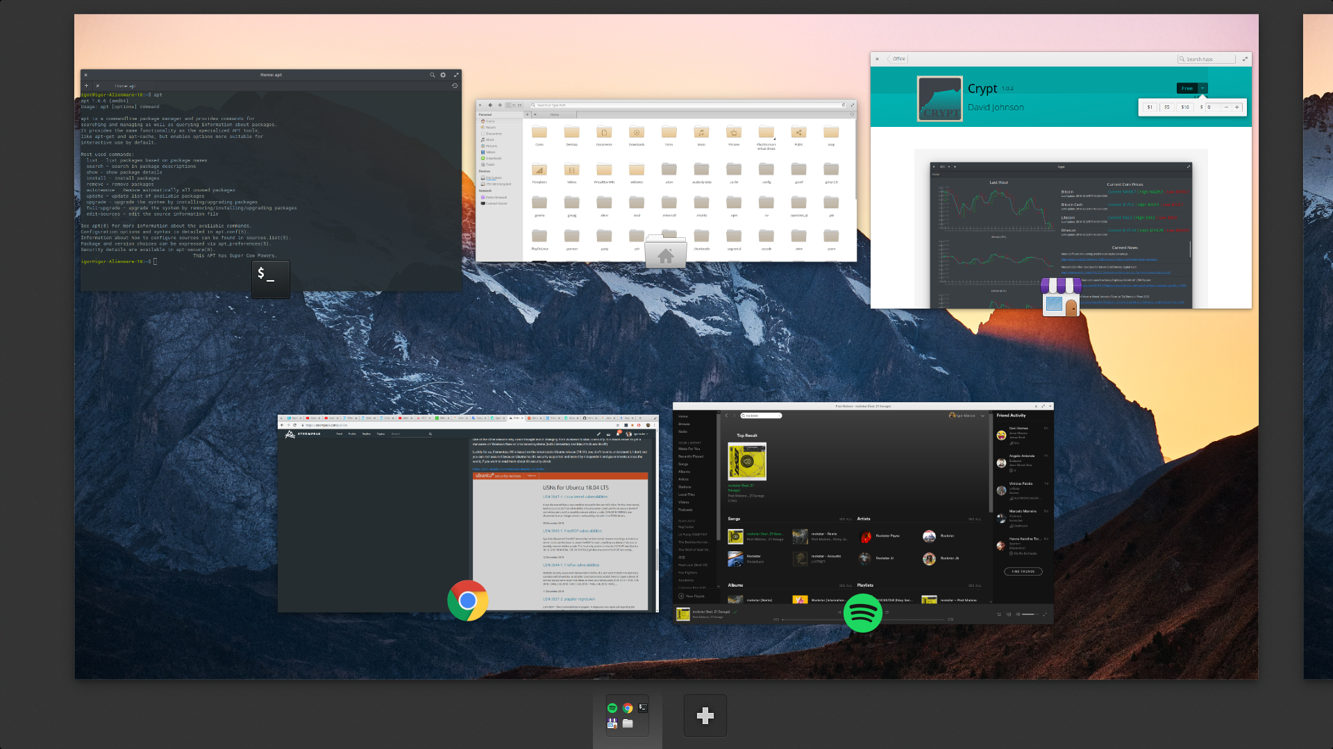Switch Files to column view mode
1333x749 pixels.
519,105
